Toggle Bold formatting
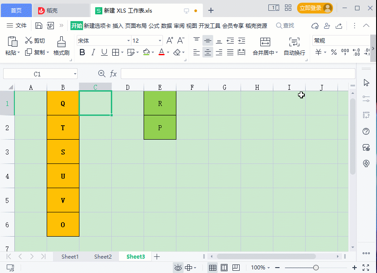377x273 pixels. 82,52
